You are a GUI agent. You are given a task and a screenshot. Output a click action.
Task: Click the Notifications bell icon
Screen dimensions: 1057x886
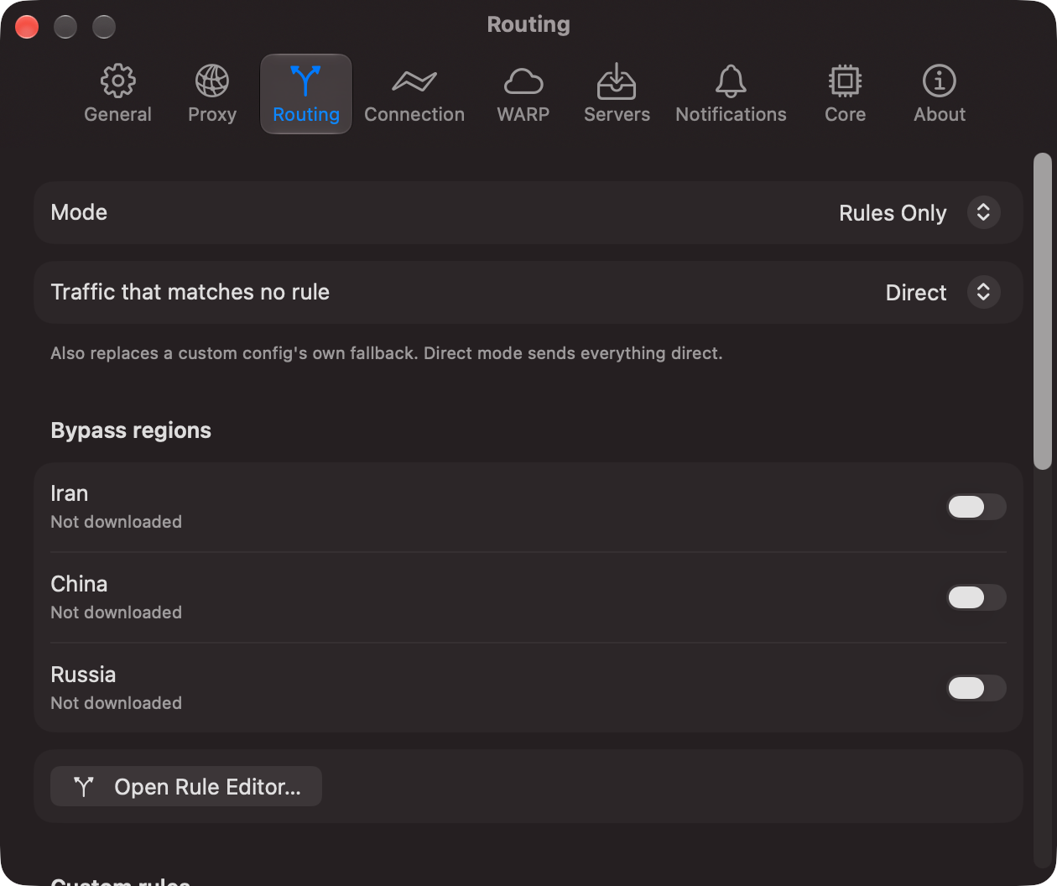point(731,81)
